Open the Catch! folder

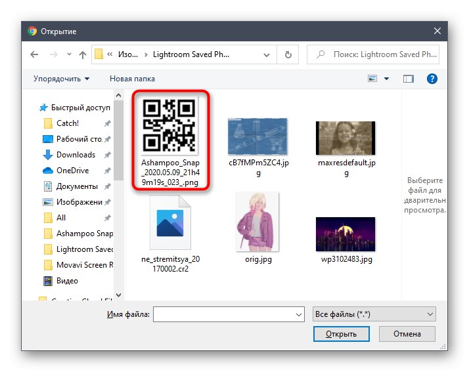tap(68, 123)
